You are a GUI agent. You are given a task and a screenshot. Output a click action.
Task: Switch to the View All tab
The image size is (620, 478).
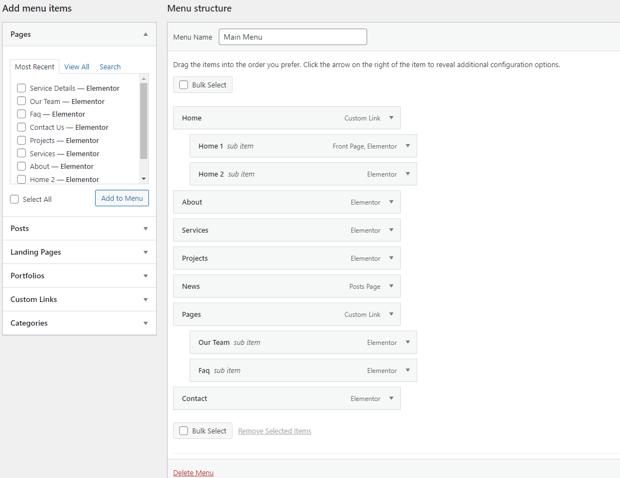[x=76, y=67]
